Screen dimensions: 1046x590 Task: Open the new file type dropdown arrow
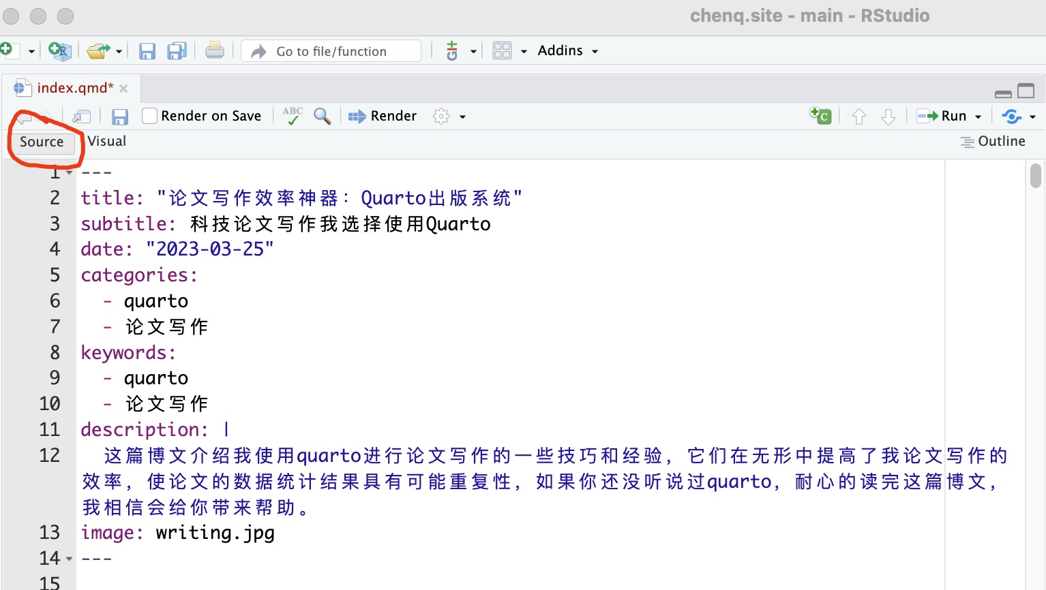coord(31,51)
